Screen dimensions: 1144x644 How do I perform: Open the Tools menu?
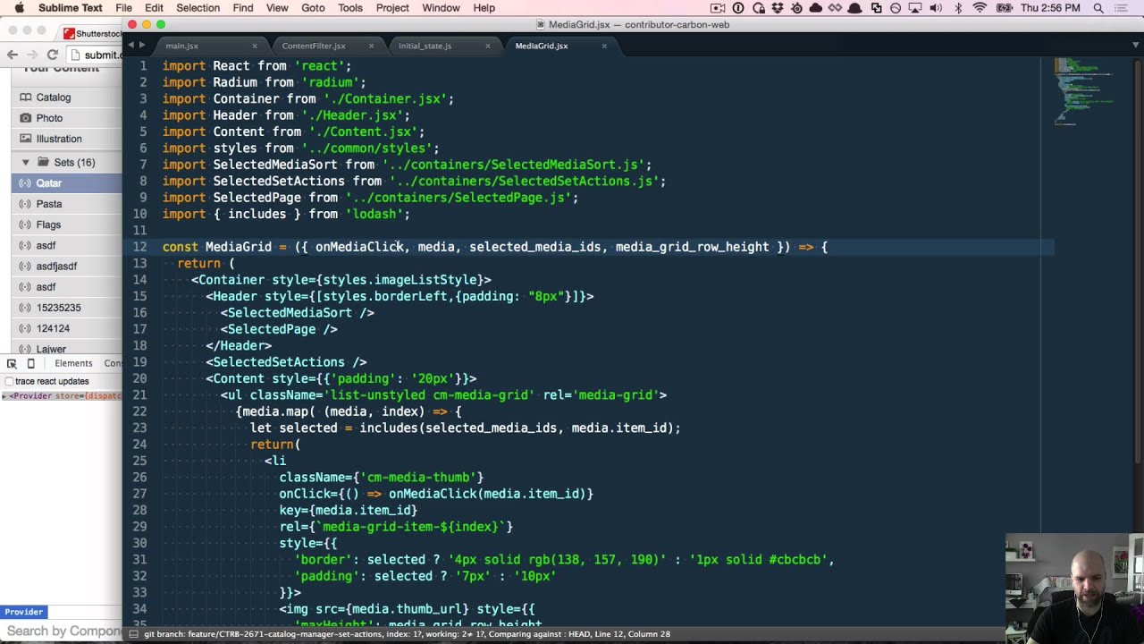(x=350, y=8)
